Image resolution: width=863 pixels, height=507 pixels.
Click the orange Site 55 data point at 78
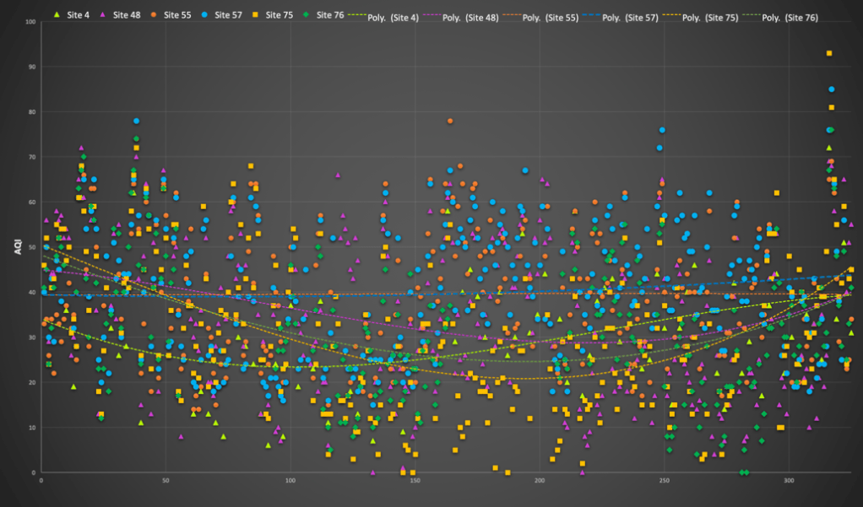coord(450,121)
